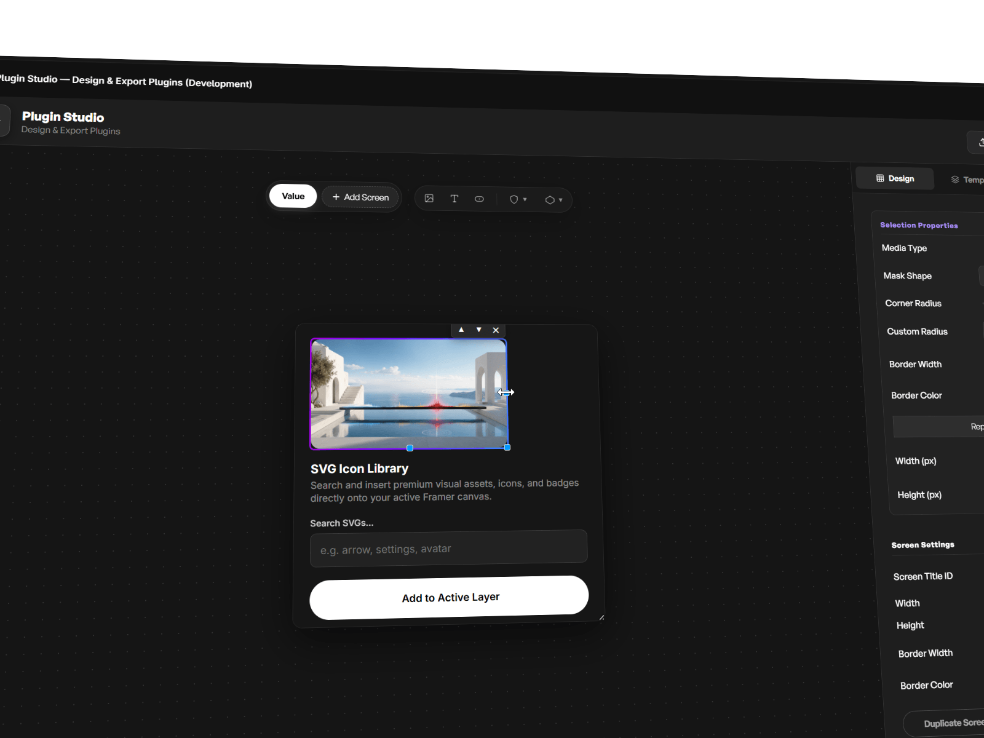The height and width of the screenshot is (738, 984).
Task: Click the bottom-right blue resize handle of image
Action: [507, 447]
